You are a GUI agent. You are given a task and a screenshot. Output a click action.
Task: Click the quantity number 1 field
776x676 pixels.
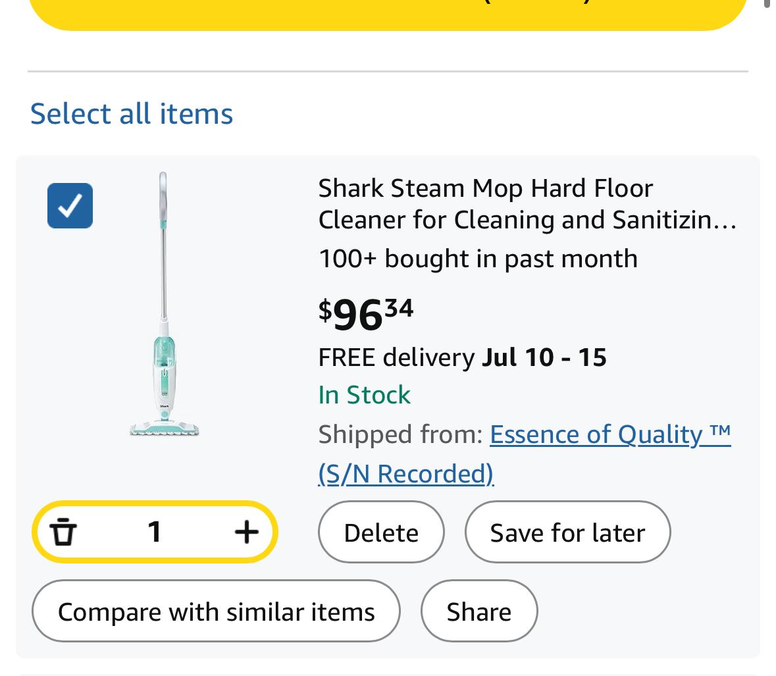click(x=155, y=532)
